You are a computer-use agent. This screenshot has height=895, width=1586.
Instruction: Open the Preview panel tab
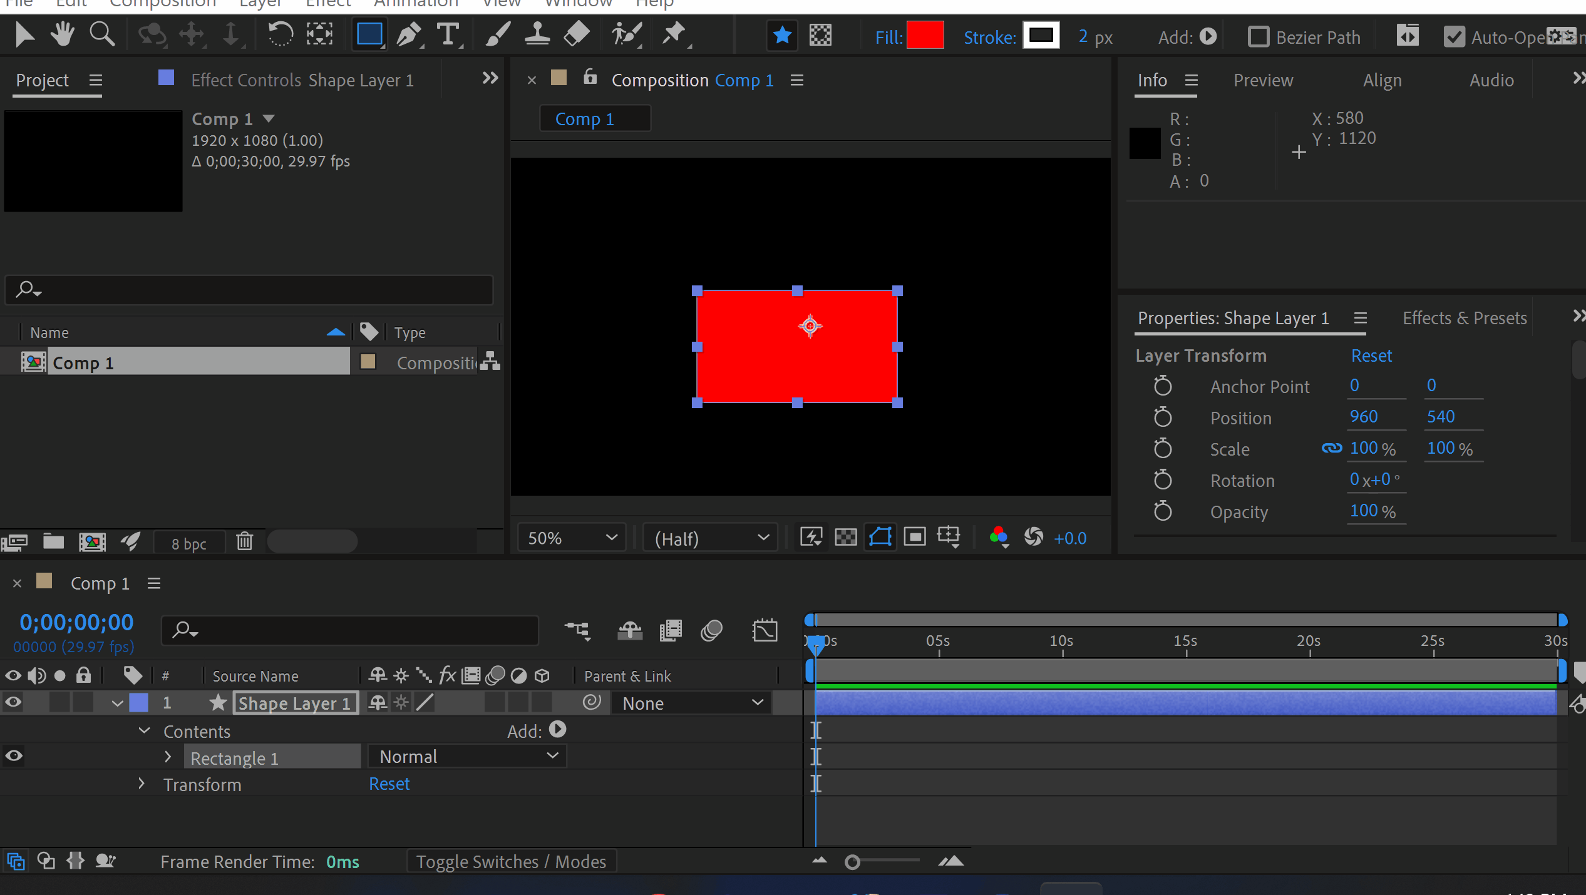click(x=1262, y=80)
